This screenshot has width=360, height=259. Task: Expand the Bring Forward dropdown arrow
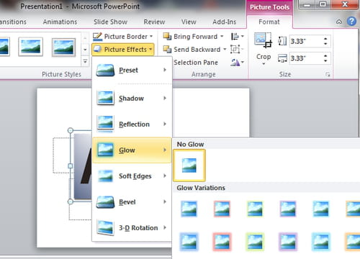[222, 37]
